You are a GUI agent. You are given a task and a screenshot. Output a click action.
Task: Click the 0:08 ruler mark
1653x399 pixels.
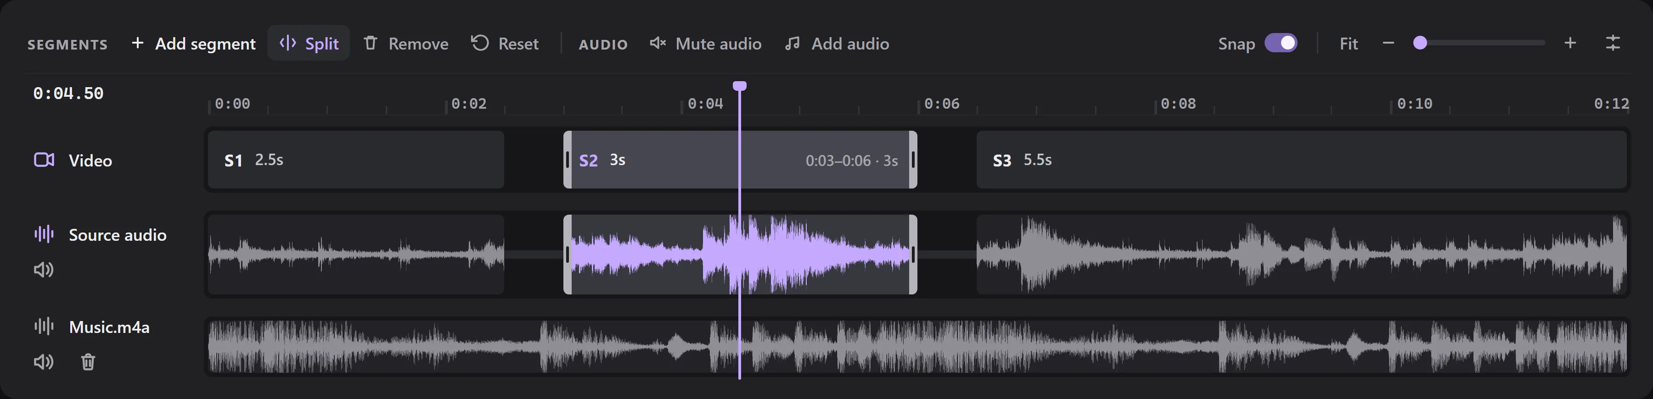pyautogui.click(x=1178, y=103)
